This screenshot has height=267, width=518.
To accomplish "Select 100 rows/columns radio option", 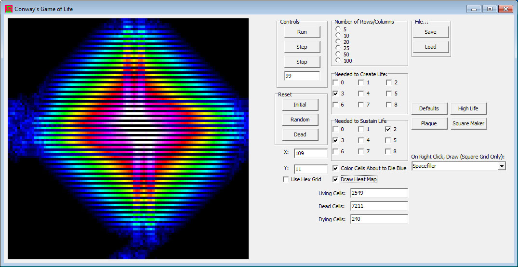I will coord(338,60).
